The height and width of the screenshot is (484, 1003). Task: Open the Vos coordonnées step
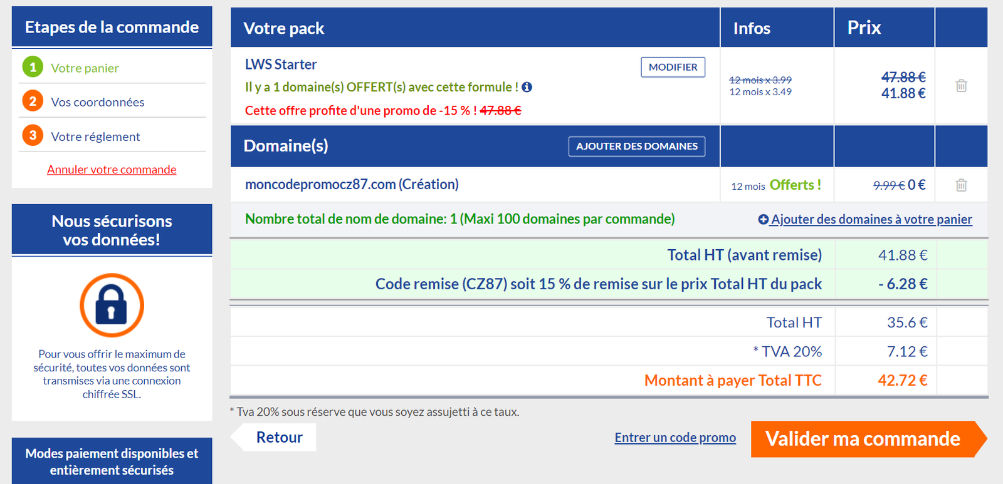98,102
